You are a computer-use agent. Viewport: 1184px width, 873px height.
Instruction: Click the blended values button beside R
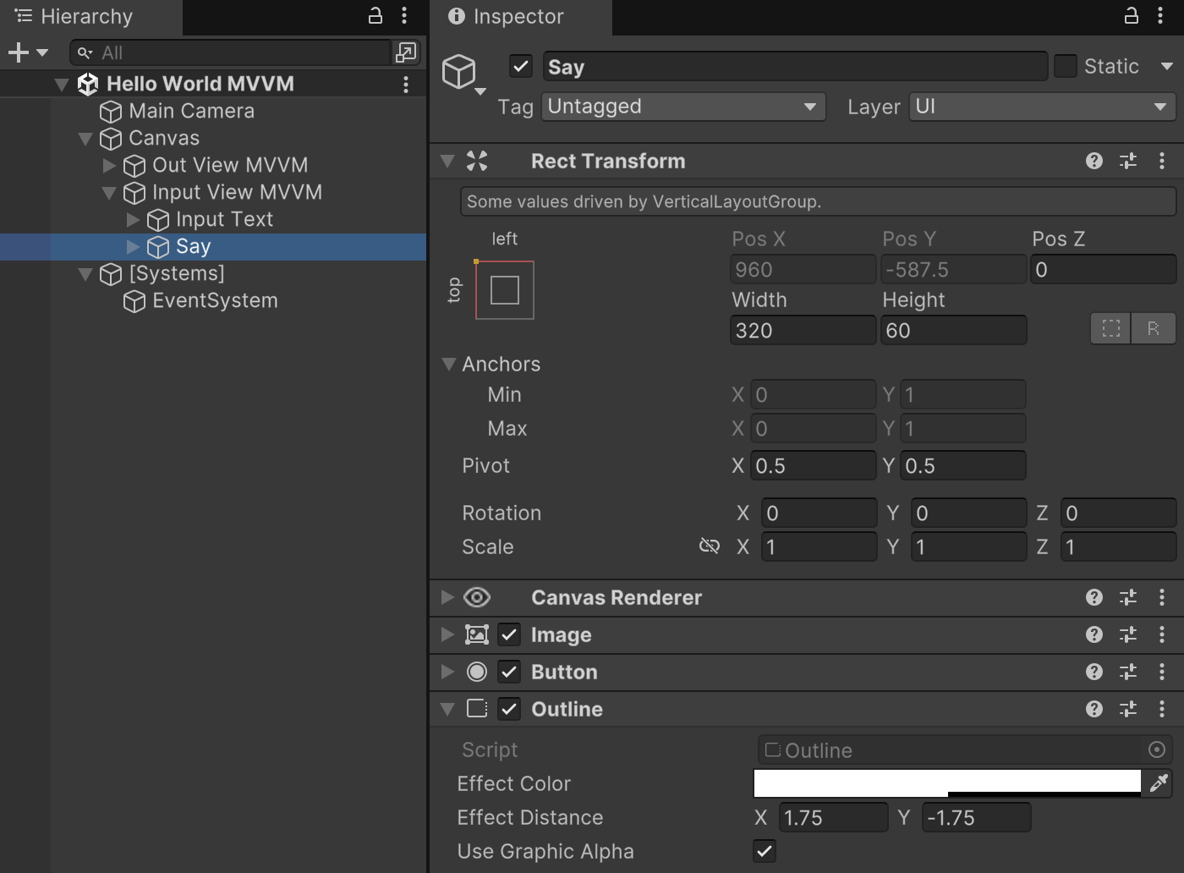(1110, 329)
